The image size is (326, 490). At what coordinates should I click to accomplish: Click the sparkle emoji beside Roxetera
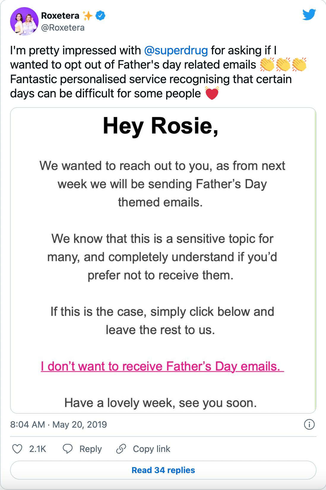click(88, 15)
